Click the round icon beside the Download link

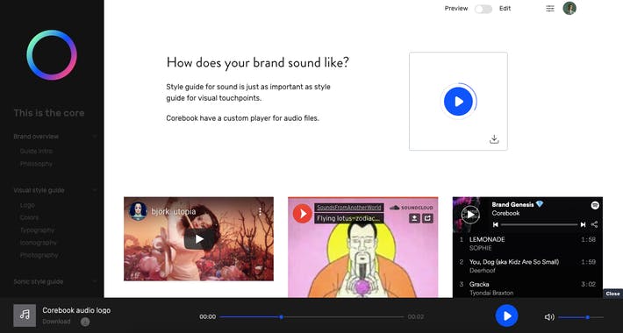[x=85, y=322]
